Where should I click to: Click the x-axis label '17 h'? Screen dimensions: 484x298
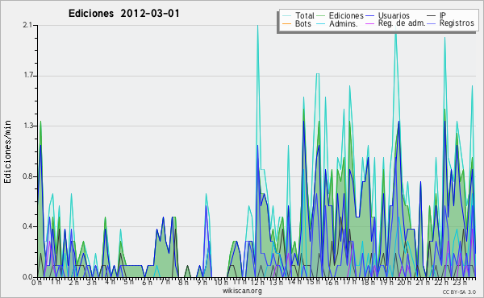pyautogui.click(x=349, y=282)
